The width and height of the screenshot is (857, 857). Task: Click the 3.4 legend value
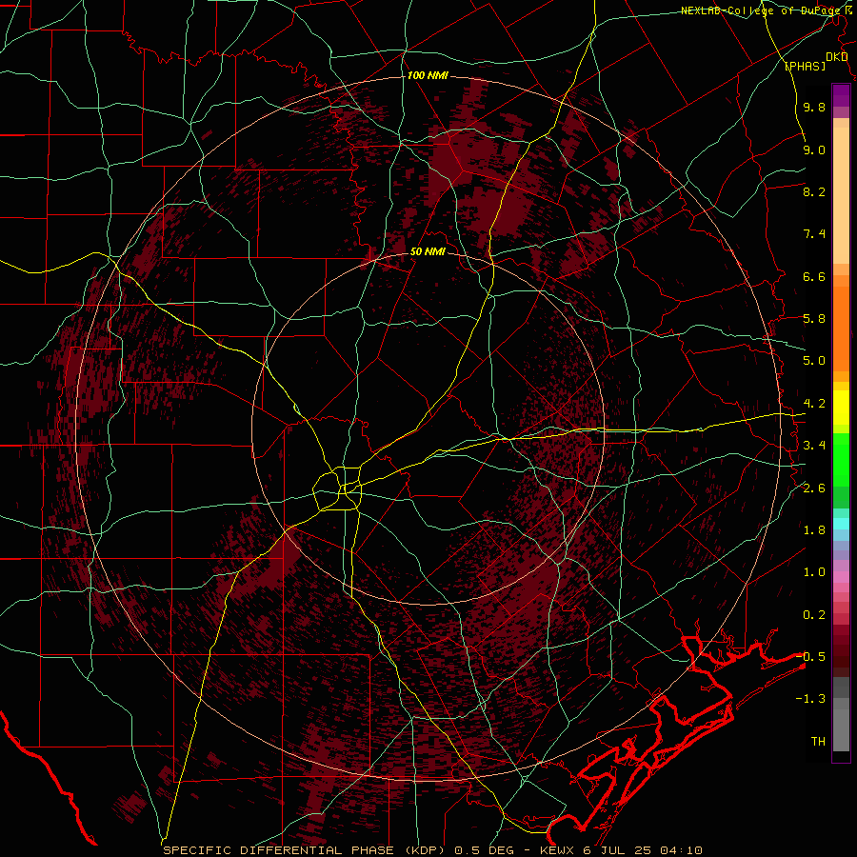814,446
